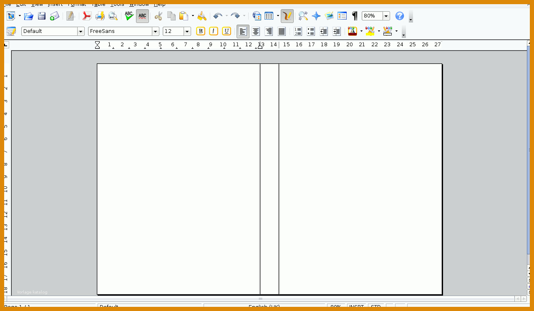Viewport: 534px width, 311px height.
Task: Save the document with the floppy icon
Action: [x=42, y=16]
